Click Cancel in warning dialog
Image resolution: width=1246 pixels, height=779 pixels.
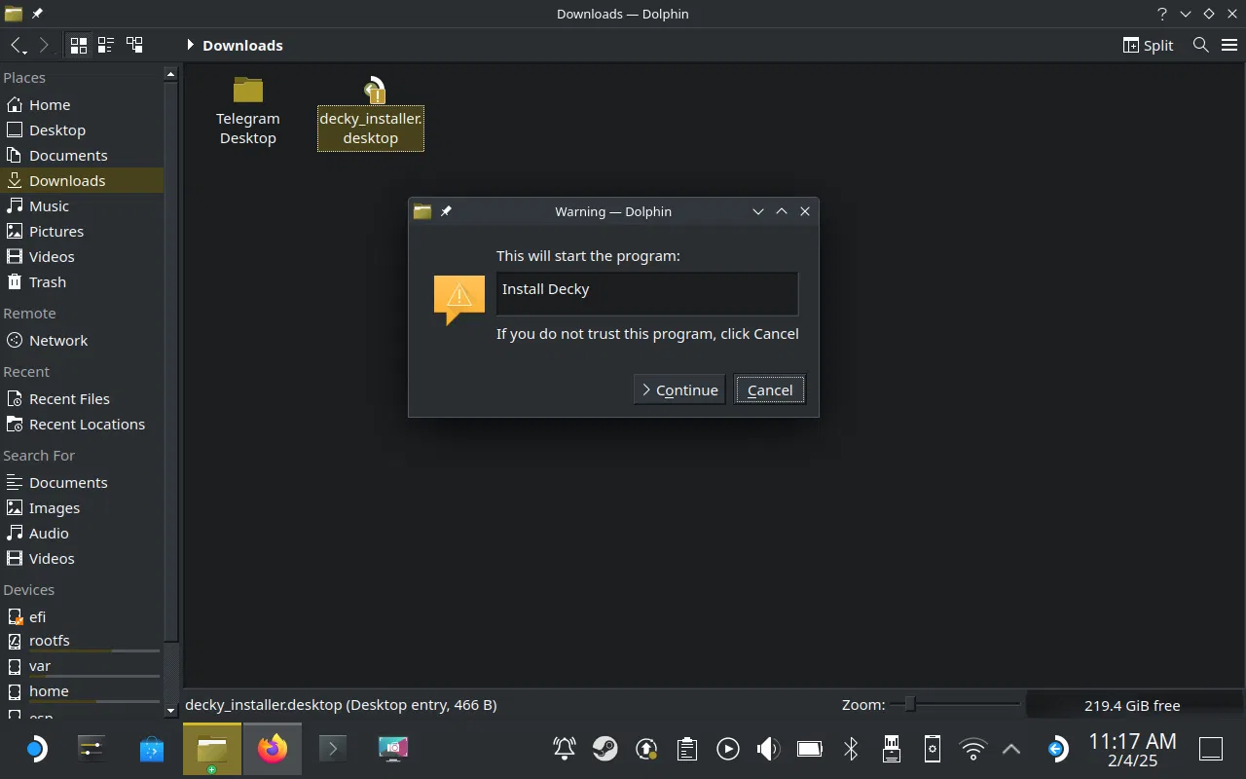click(x=770, y=389)
